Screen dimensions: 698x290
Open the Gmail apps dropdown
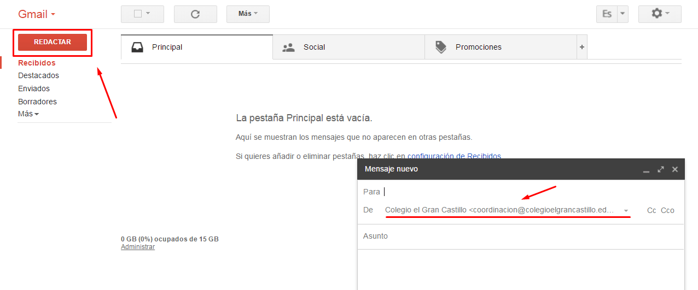tap(37, 14)
